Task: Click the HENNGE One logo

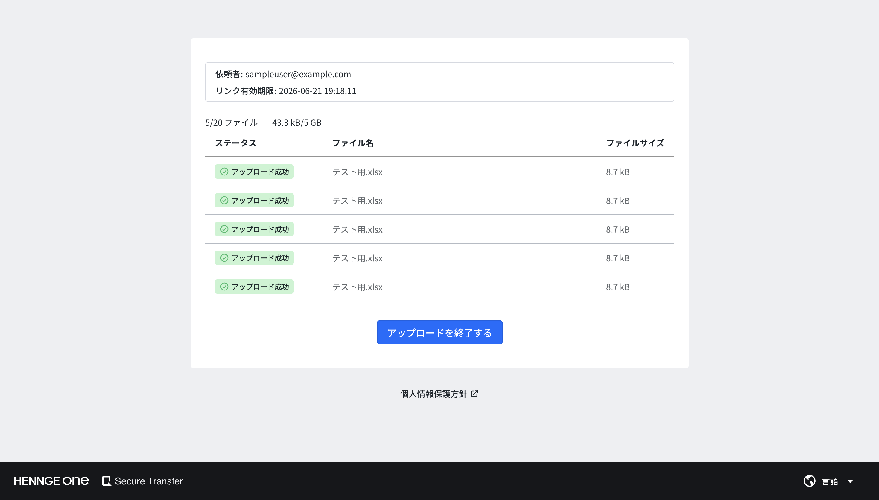Action: pos(51,481)
